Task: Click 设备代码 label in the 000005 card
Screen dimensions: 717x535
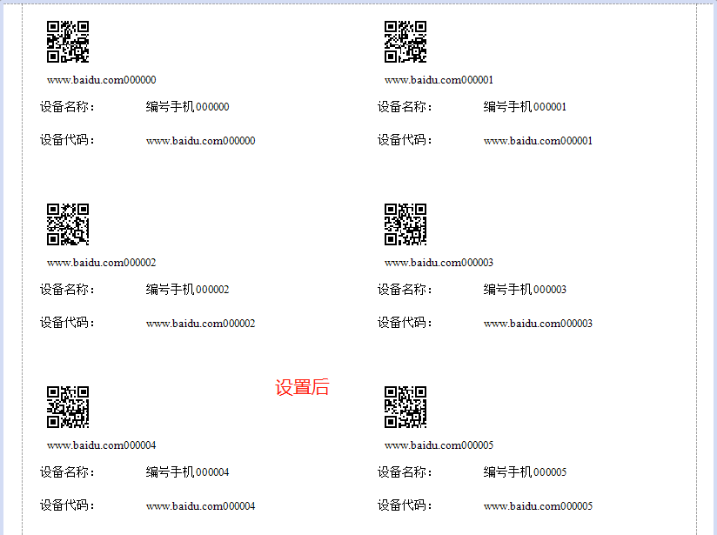Action: (x=405, y=505)
